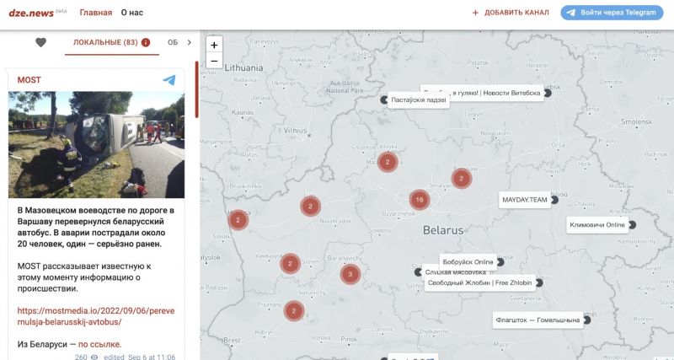674x360 pixels.
Task: Switch to the Локальные (83) tab
Action: pyautogui.click(x=105, y=42)
